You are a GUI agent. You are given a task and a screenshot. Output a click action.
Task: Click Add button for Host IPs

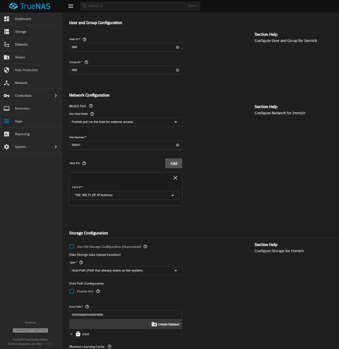(x=173, y=163)
